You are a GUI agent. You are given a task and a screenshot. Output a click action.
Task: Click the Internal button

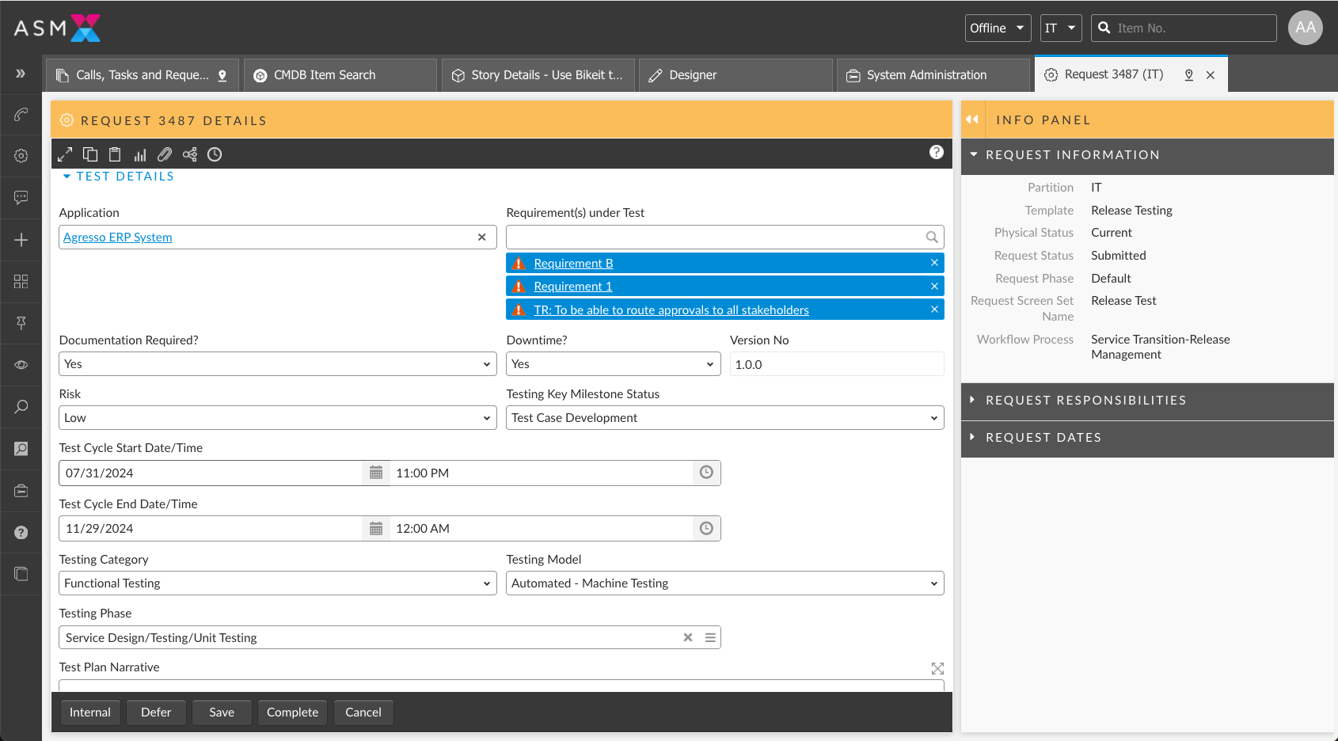click(90, 712)
